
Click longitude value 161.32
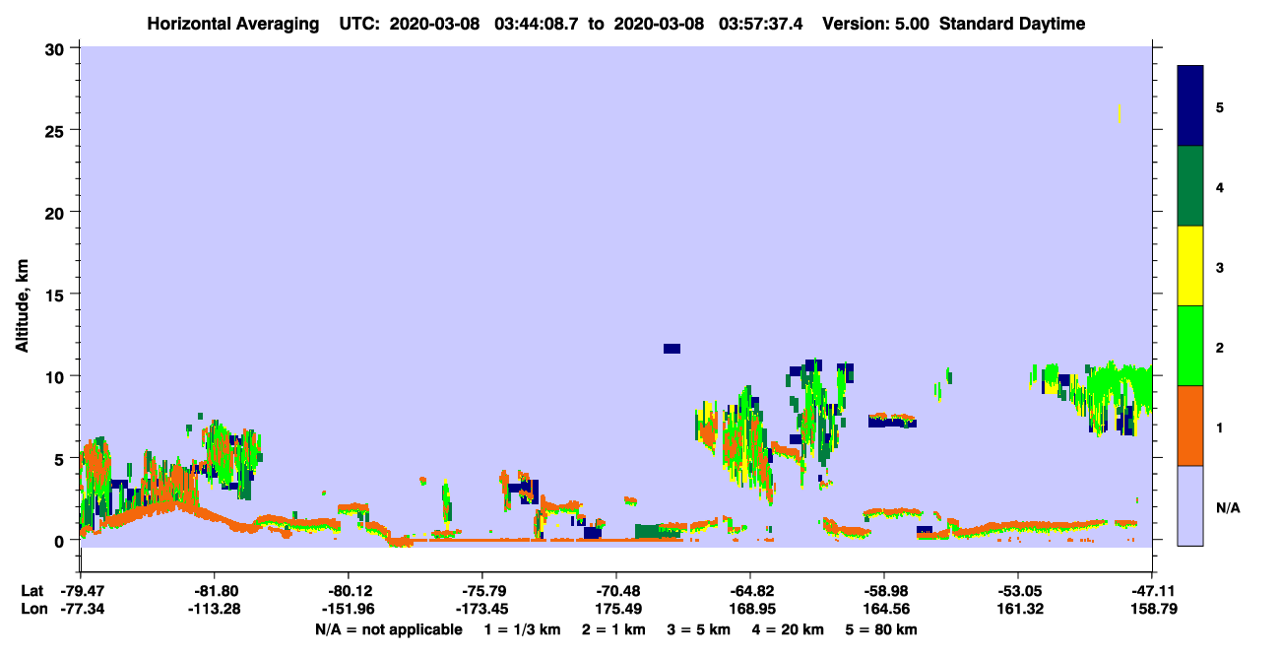pyautogui.click(x=1018, y=609)
